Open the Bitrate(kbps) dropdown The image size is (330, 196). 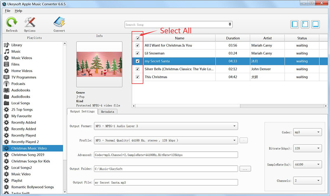coord(307,148)
